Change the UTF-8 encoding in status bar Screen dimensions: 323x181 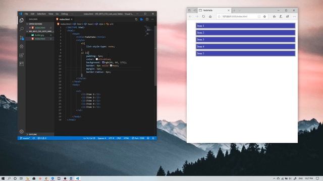pyautogui.click(x=111, y=138)
